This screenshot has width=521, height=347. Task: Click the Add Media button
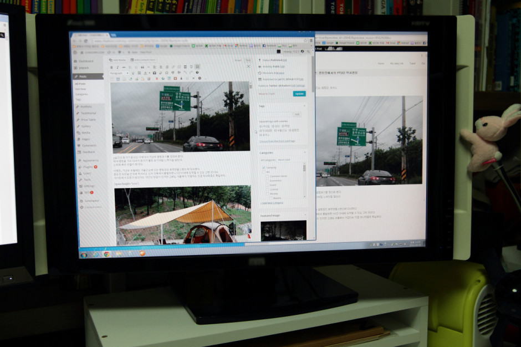pos(118,60)
